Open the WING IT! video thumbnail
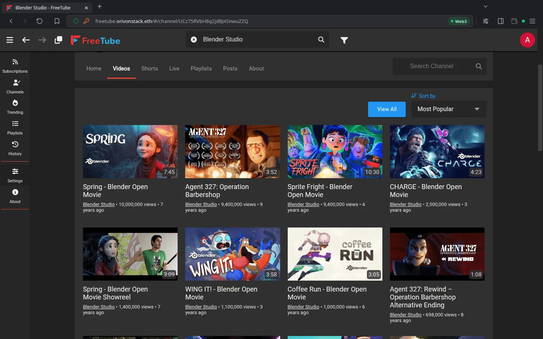This screenshot has width=543, height=339. [x=233, y=254]
